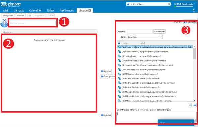The image size is (198, 127).
Task: Open the Liste GAL dropdown
Action: coord(145,37)
